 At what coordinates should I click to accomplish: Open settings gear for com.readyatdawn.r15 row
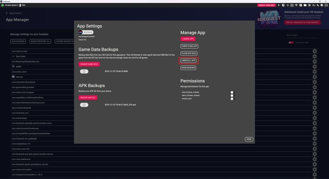315,144
